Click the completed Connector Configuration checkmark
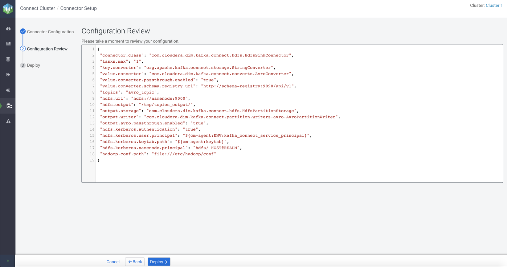 pos(23,31)
